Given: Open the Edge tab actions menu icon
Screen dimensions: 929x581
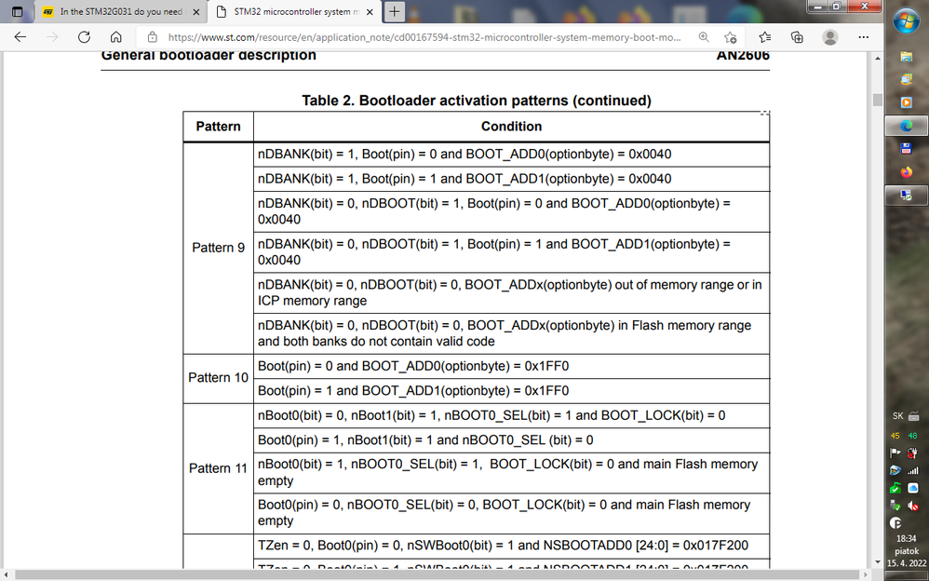Looking at the screenshot, I should coord(17,11).
